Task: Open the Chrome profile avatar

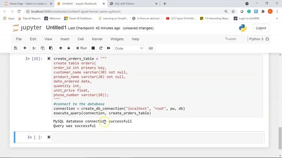Action: [270, 11]
